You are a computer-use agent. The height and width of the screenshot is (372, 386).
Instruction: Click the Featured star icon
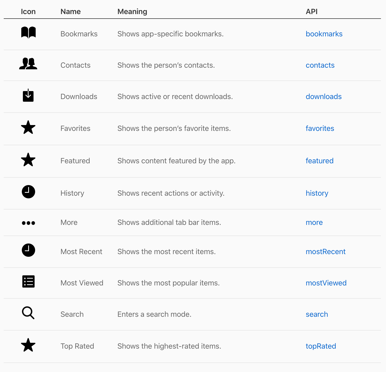click(28, 160)
